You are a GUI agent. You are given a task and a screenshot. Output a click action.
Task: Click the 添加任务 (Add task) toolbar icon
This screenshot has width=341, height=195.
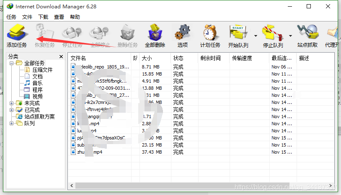pyautogui.click(x=17, y=33)
